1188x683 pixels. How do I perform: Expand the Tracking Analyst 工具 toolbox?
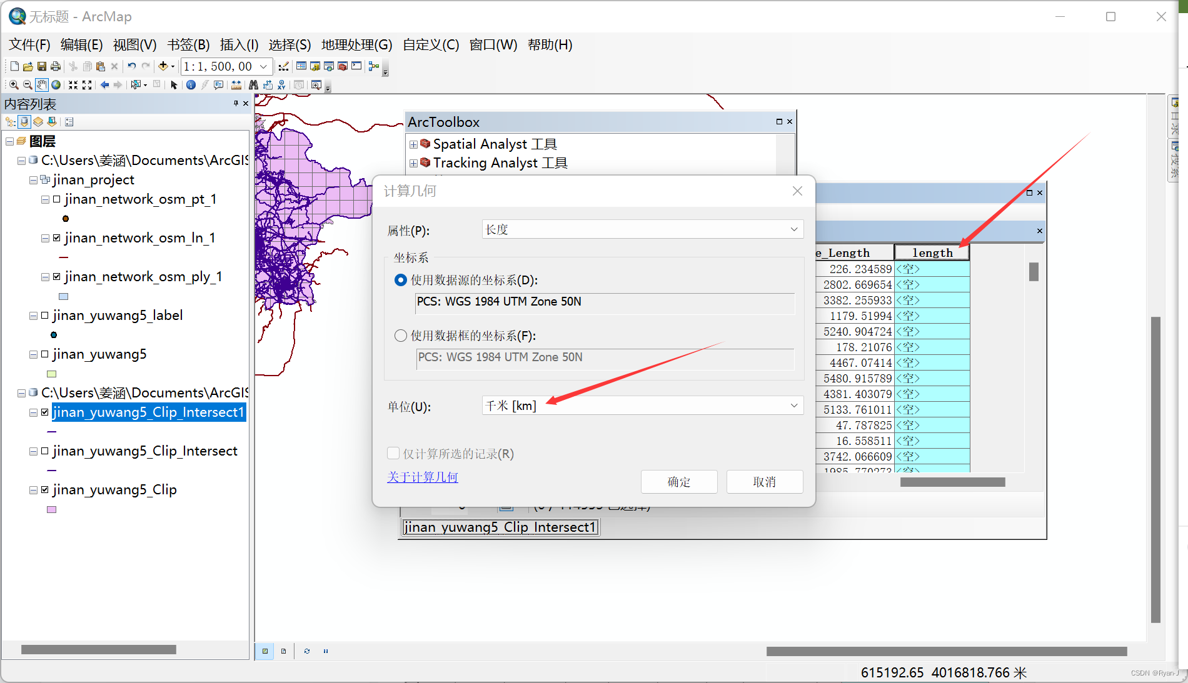tap(413, 163)
